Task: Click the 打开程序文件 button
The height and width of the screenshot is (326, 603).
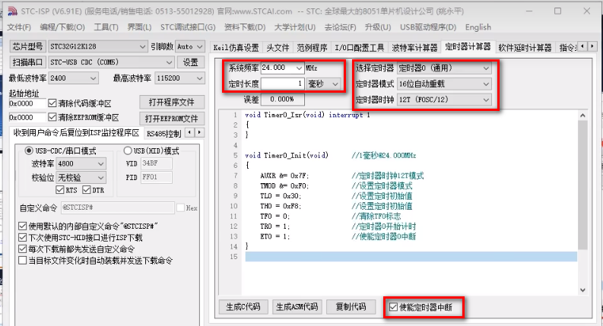Action: (172, 103)
